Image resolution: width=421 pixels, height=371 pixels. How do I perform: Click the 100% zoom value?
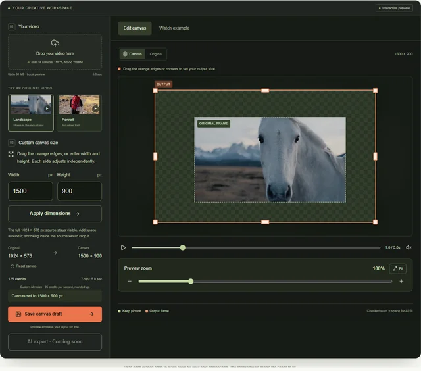coord(378,268)
